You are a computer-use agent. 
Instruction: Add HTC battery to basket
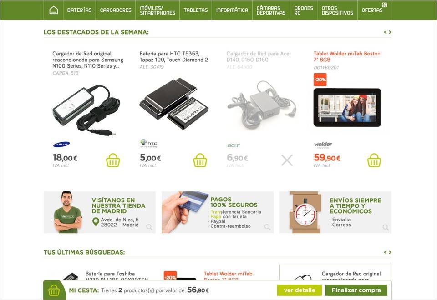[x=200, y=160]
